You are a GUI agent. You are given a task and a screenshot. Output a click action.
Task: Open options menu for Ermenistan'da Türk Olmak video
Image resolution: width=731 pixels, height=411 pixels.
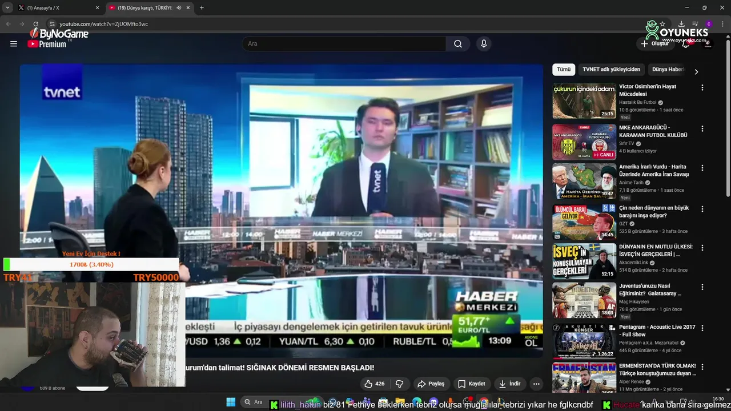pyautogui.click(x=702, y=367)
